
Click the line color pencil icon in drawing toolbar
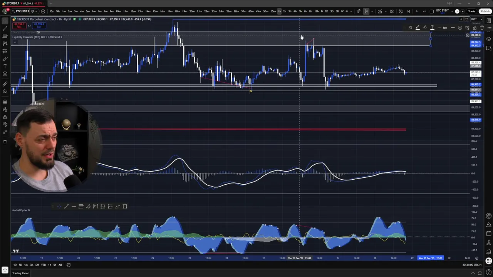pos(418,28)
